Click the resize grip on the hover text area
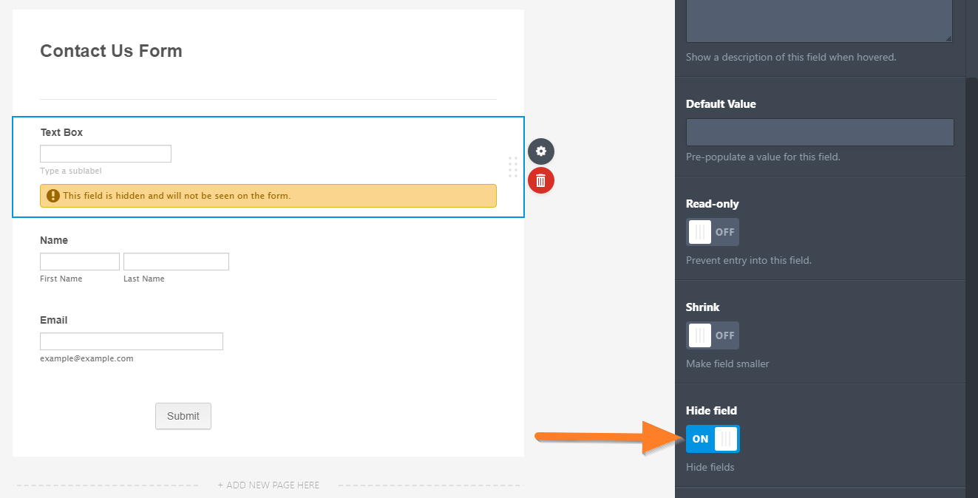The image size is (978, 498). (948, 38)
